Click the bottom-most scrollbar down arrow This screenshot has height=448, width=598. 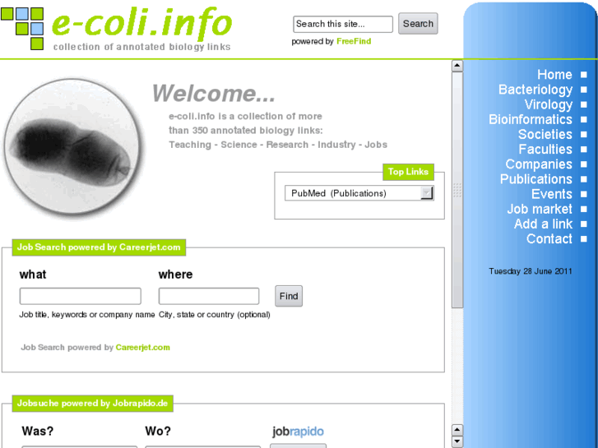point(457,442)
